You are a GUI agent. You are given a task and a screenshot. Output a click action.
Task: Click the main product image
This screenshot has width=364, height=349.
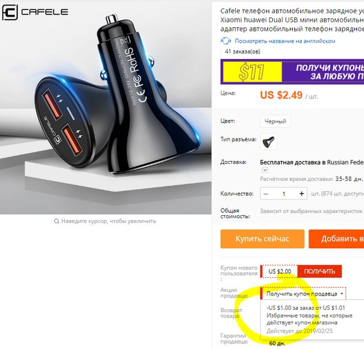point(105,107)
